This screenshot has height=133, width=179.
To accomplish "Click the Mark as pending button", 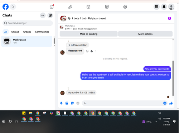I will pos(88,34).
